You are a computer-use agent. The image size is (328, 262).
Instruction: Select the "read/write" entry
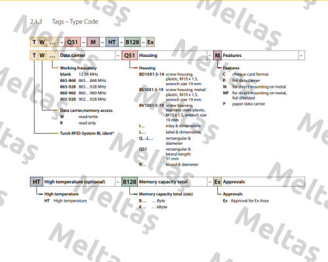pyautogui.click(x=89, y=117)
